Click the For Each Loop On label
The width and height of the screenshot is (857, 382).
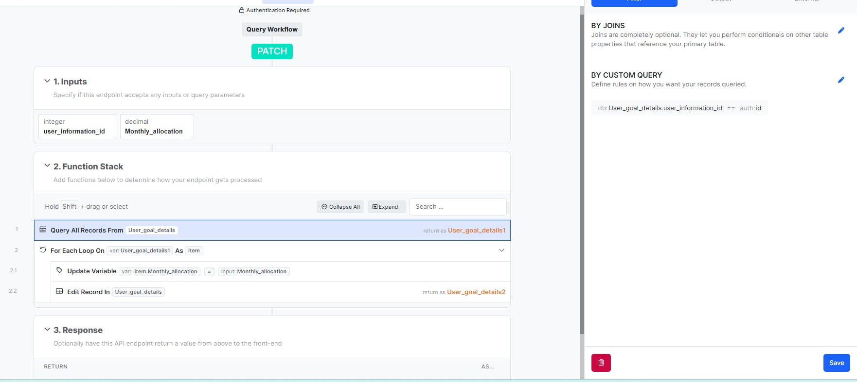77,250
